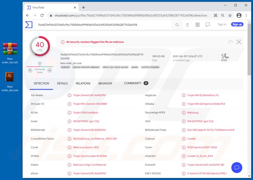Click the 2021-06-09 11:06:07 UTC timestamp
The width and height of the screenshot is (253, 180).
pyautogui.click(x=187, y=56)
